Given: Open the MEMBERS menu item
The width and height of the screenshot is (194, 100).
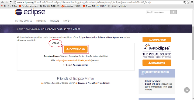Looking at the screenshot, I should coord(41,21).
